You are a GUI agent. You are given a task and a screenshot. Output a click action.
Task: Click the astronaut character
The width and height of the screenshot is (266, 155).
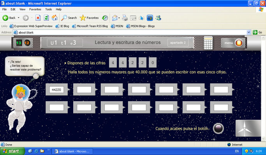click(x=19, y=108)
